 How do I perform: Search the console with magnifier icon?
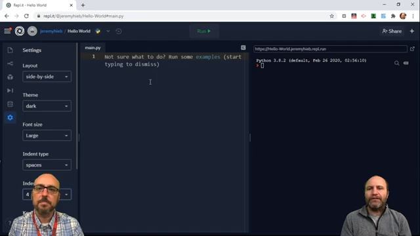coord(396,63)
